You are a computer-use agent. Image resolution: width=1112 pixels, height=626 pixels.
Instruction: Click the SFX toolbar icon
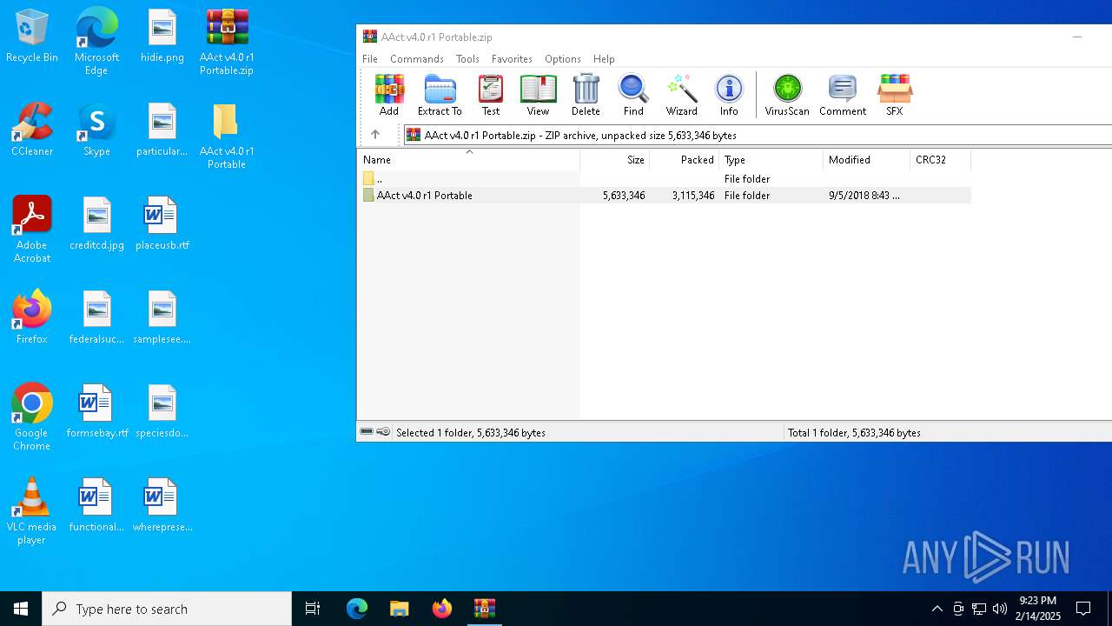point(894,95)
